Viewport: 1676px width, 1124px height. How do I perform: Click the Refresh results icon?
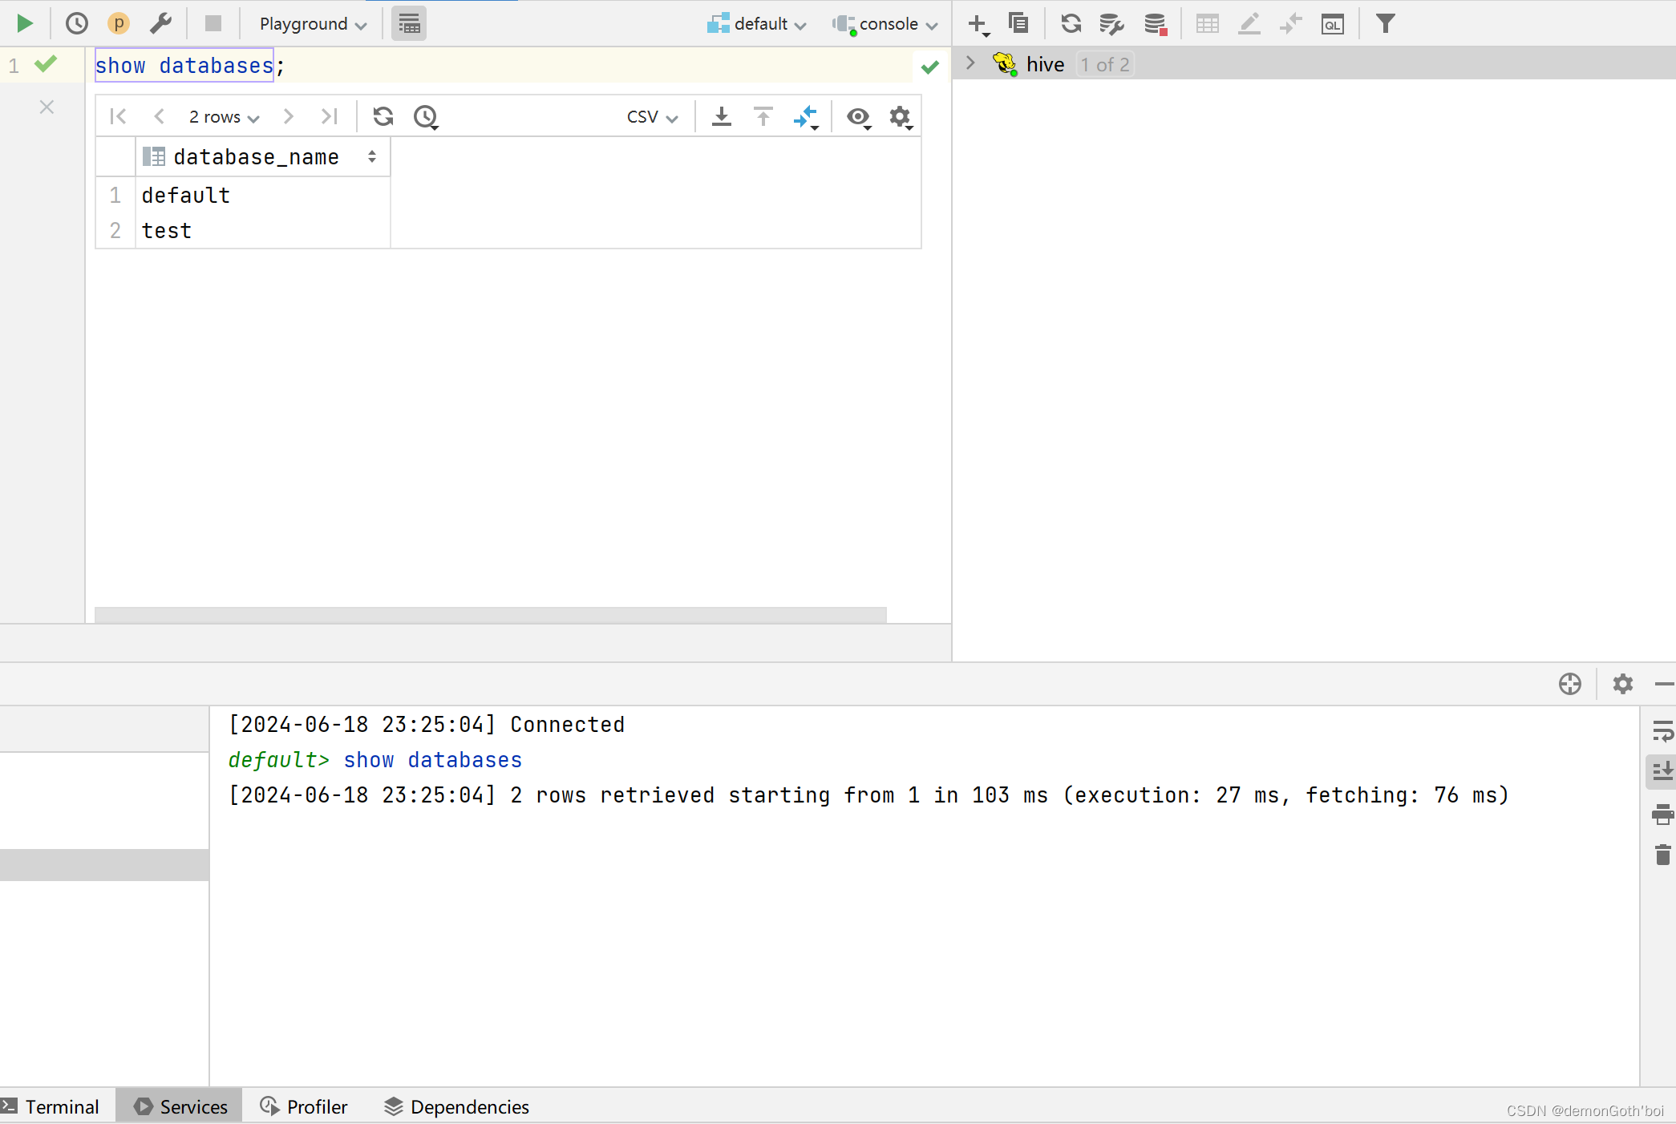[x=384, y=117]
